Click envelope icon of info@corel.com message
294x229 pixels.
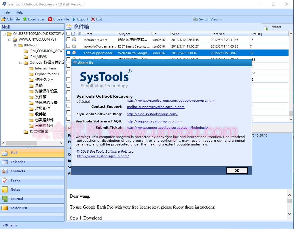(x=74, y=39)
